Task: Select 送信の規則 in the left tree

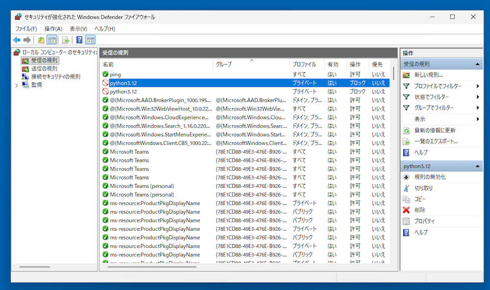Action: click(44, 68)
